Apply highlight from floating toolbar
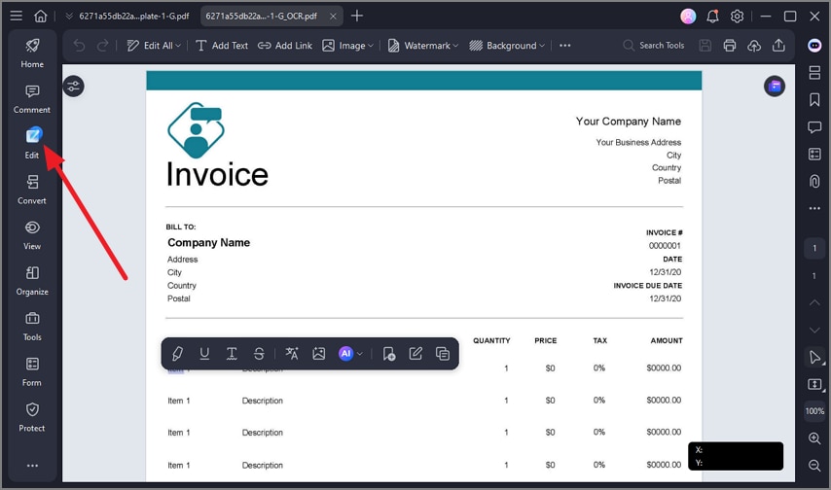 click(x=177, y=353)
